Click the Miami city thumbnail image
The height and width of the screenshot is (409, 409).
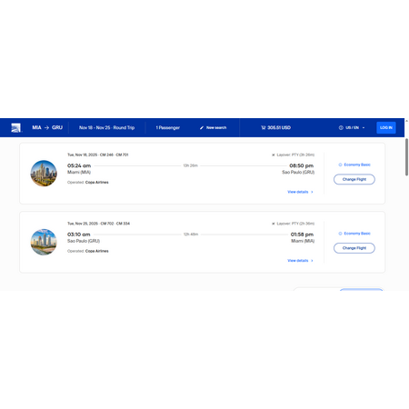tap(44, 173)
